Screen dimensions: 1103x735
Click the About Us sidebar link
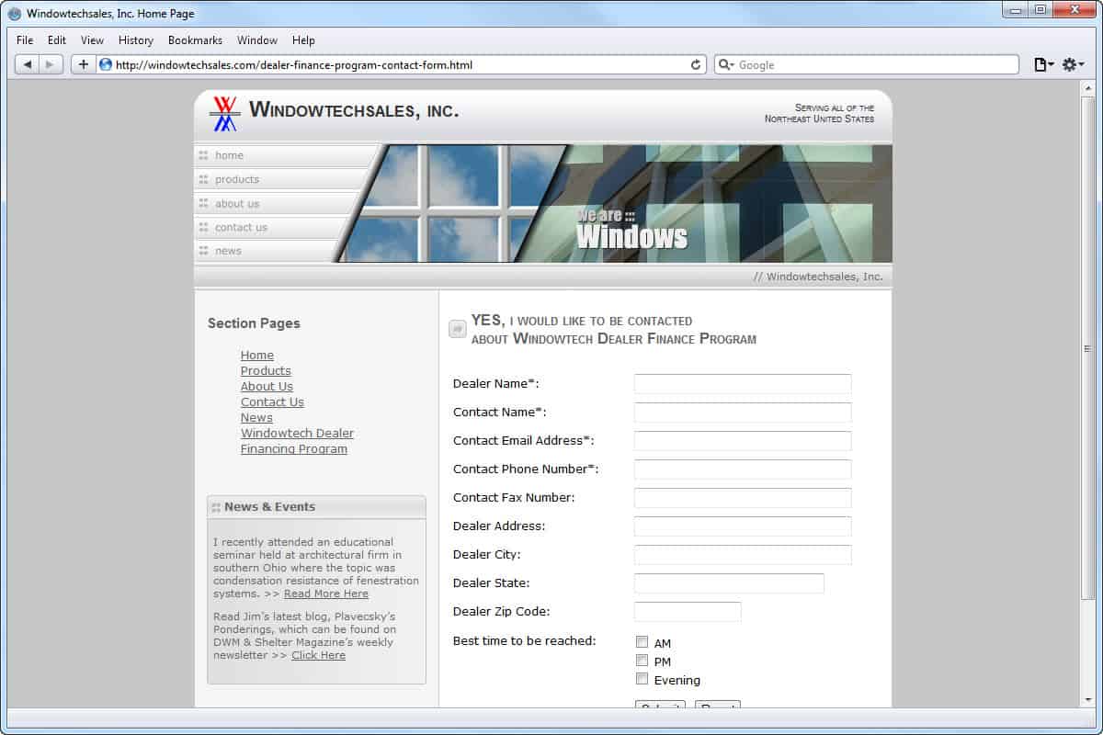pos(267,387)
